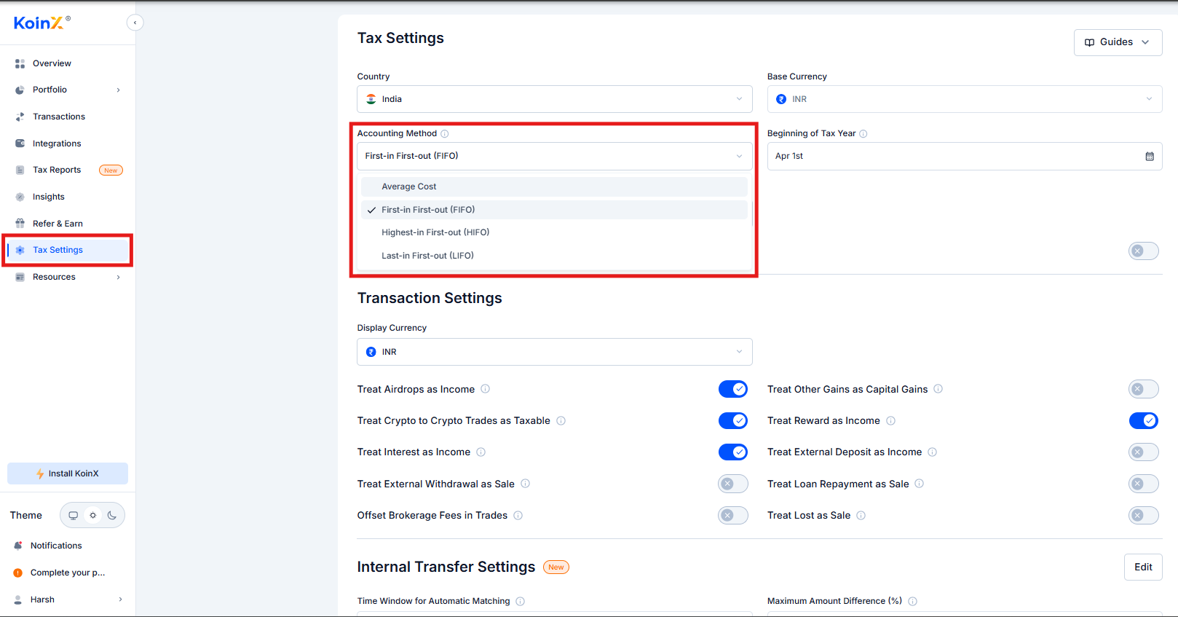
Task: Select light theme sun icon
Action: tap(92, 515)
